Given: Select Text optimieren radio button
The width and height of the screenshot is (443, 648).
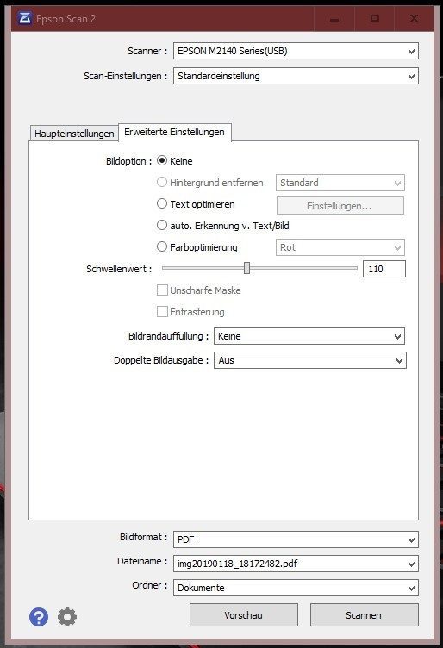Looking at the screenshot, I should tap(162, 203).
